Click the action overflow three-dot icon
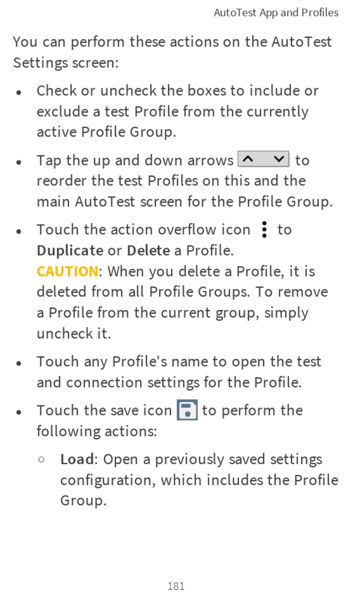Image resolution: width=353 pixels, height=598 pixels. (x=264, y=229)
